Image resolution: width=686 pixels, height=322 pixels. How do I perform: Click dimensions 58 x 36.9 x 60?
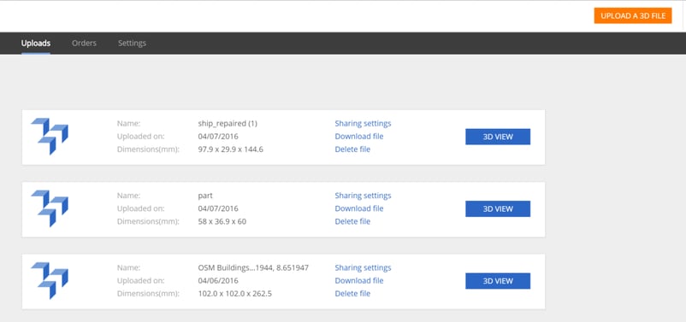pyautogui.click(x=222, y=221)
